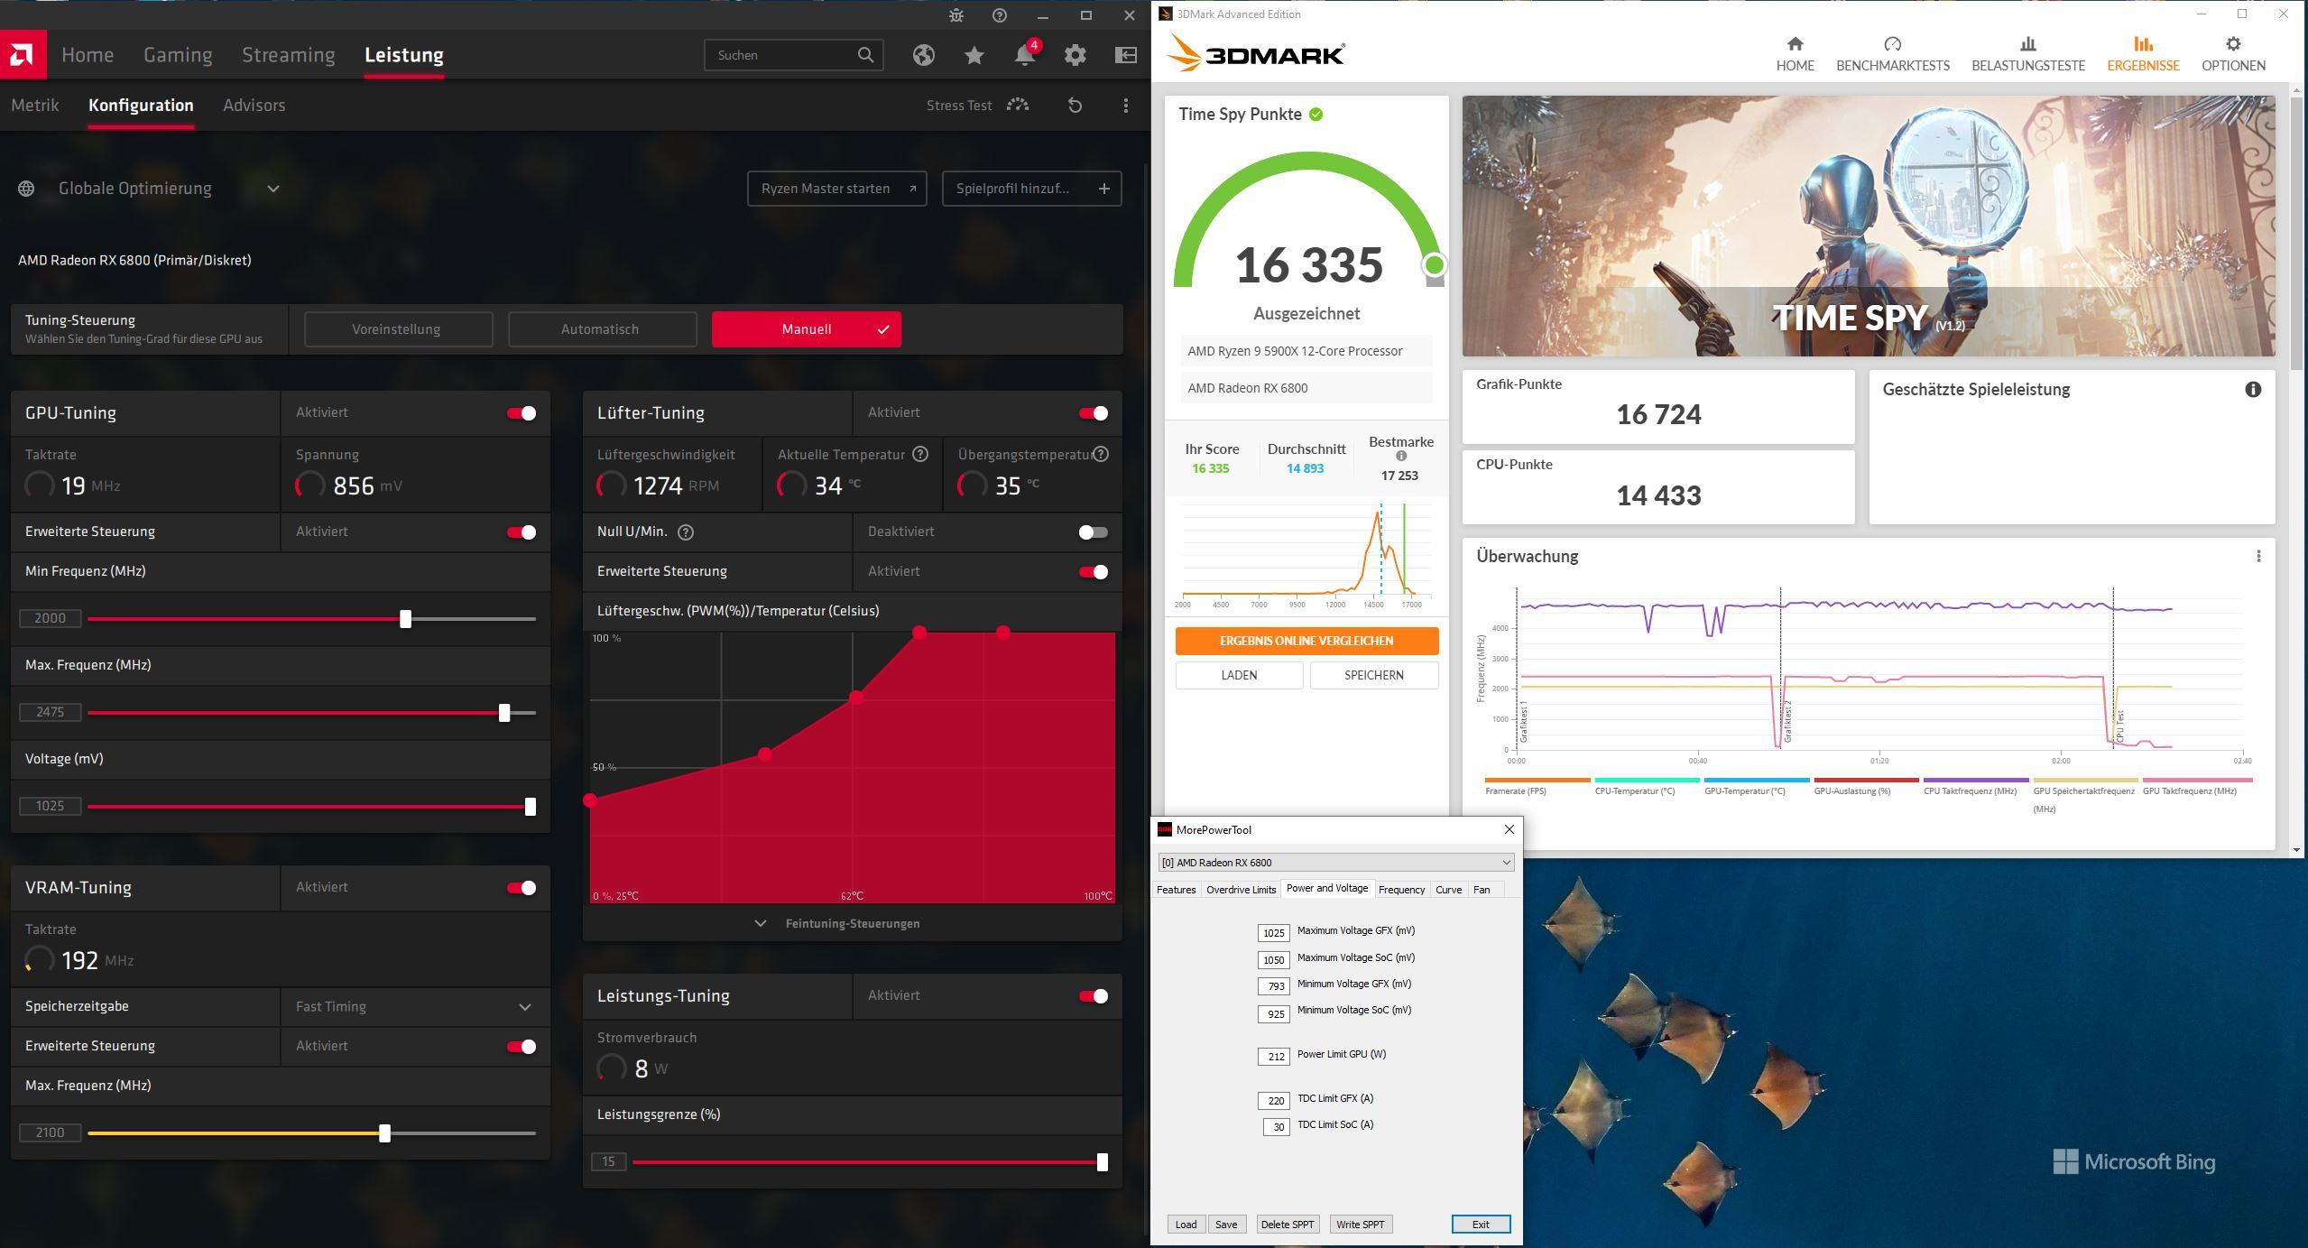This screenshot has width=2308, height=1248.
Task: Click the Max. Frequenz GPU slider handle
Action: tap(504, 713)
